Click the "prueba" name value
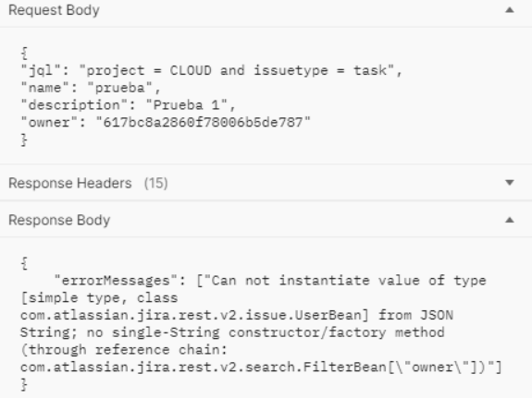Image resolution: width=532 pixels, height=398 pixels. pos(119,88)
